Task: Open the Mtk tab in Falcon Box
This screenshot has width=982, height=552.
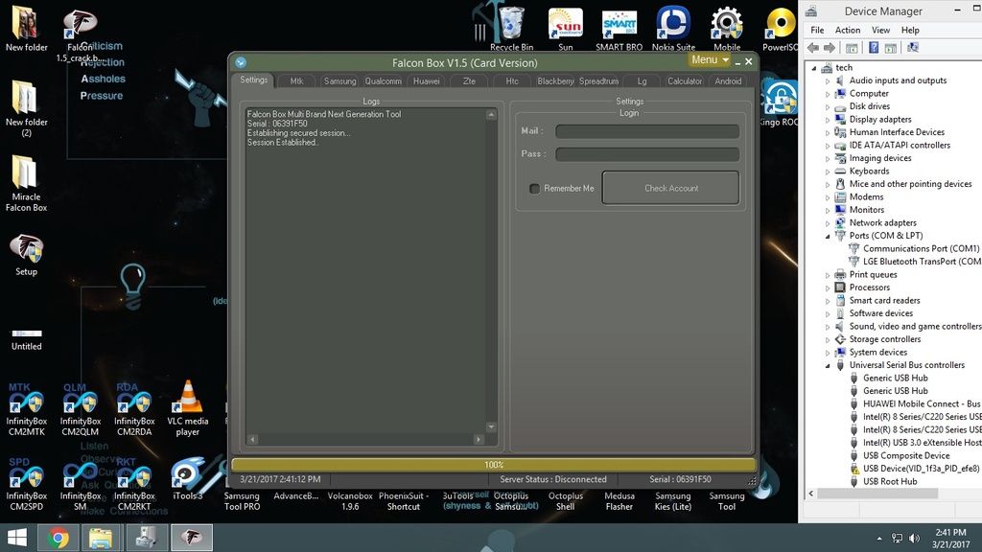Action: pyautogui.click(x=296, y=81)
